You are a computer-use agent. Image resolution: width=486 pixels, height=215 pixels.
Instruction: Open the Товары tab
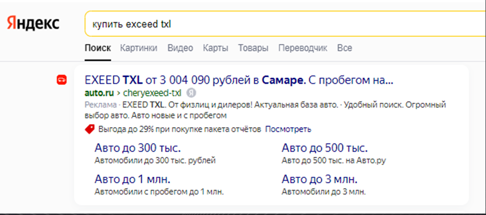(253, 48)
